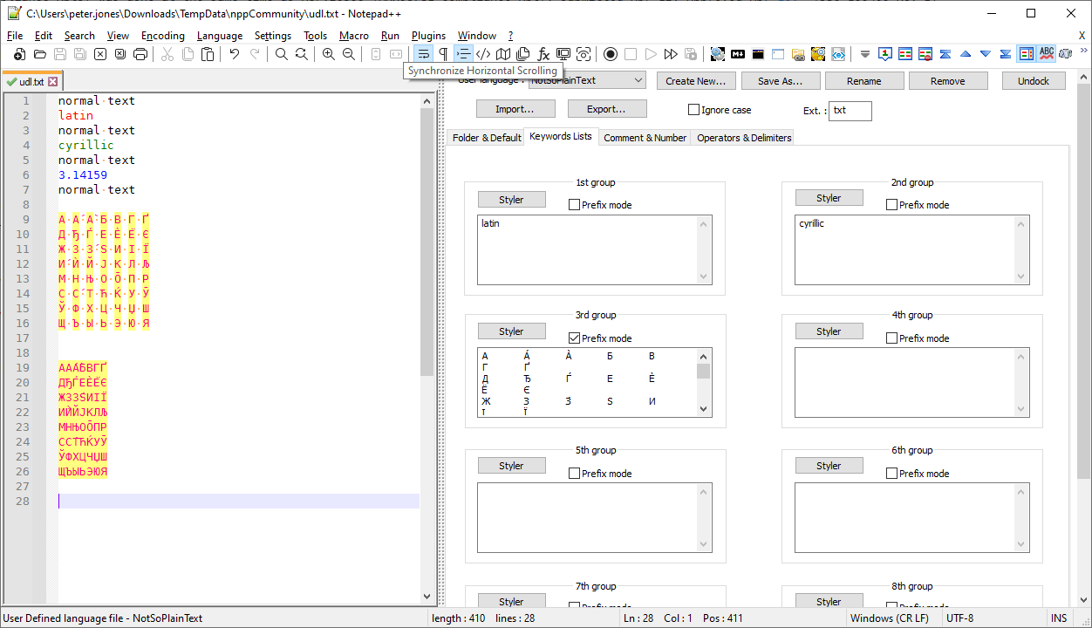Toggle the Show Indent Guide icon

coord(463,54)
